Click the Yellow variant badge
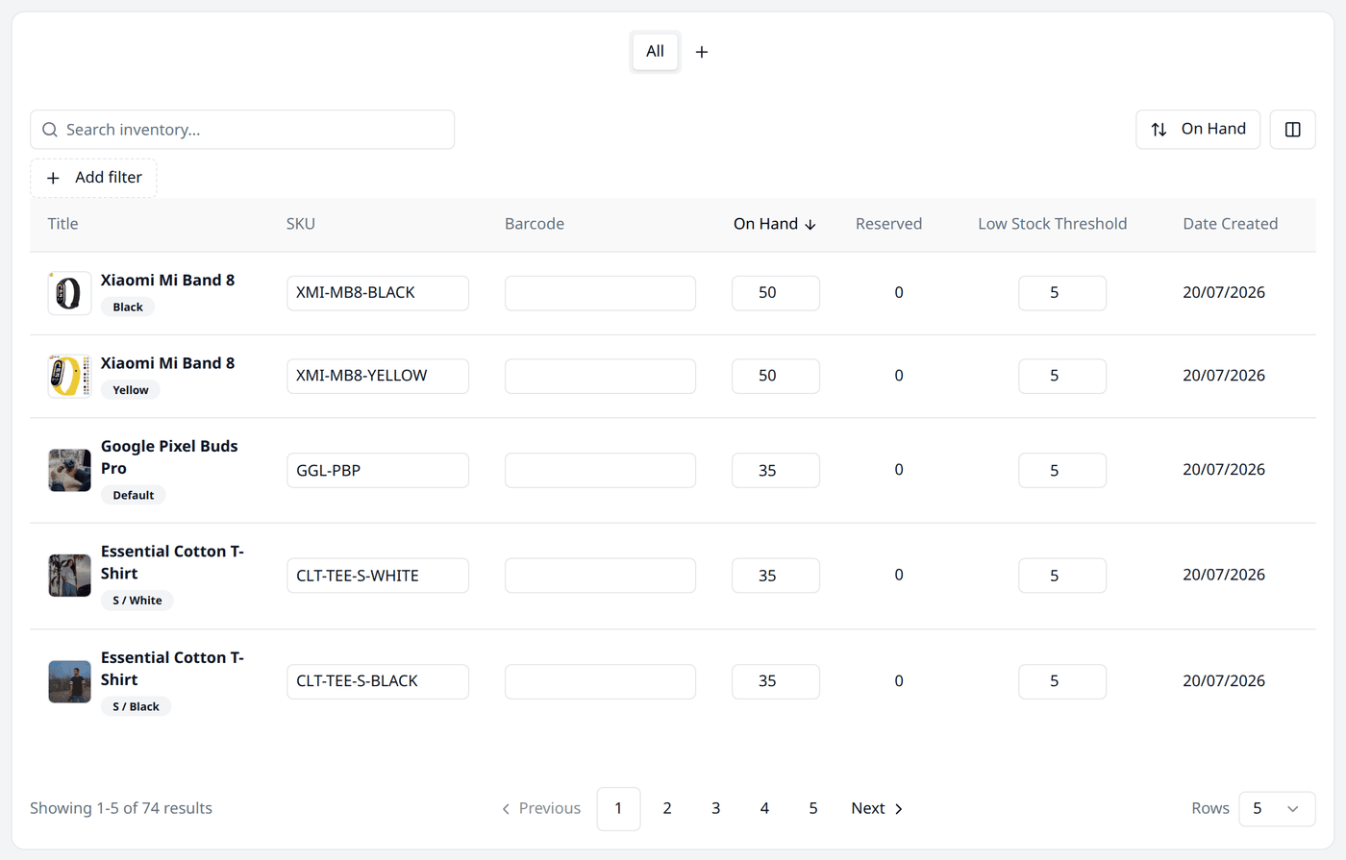Screen dimensions: 1346x860 (131, 390)
